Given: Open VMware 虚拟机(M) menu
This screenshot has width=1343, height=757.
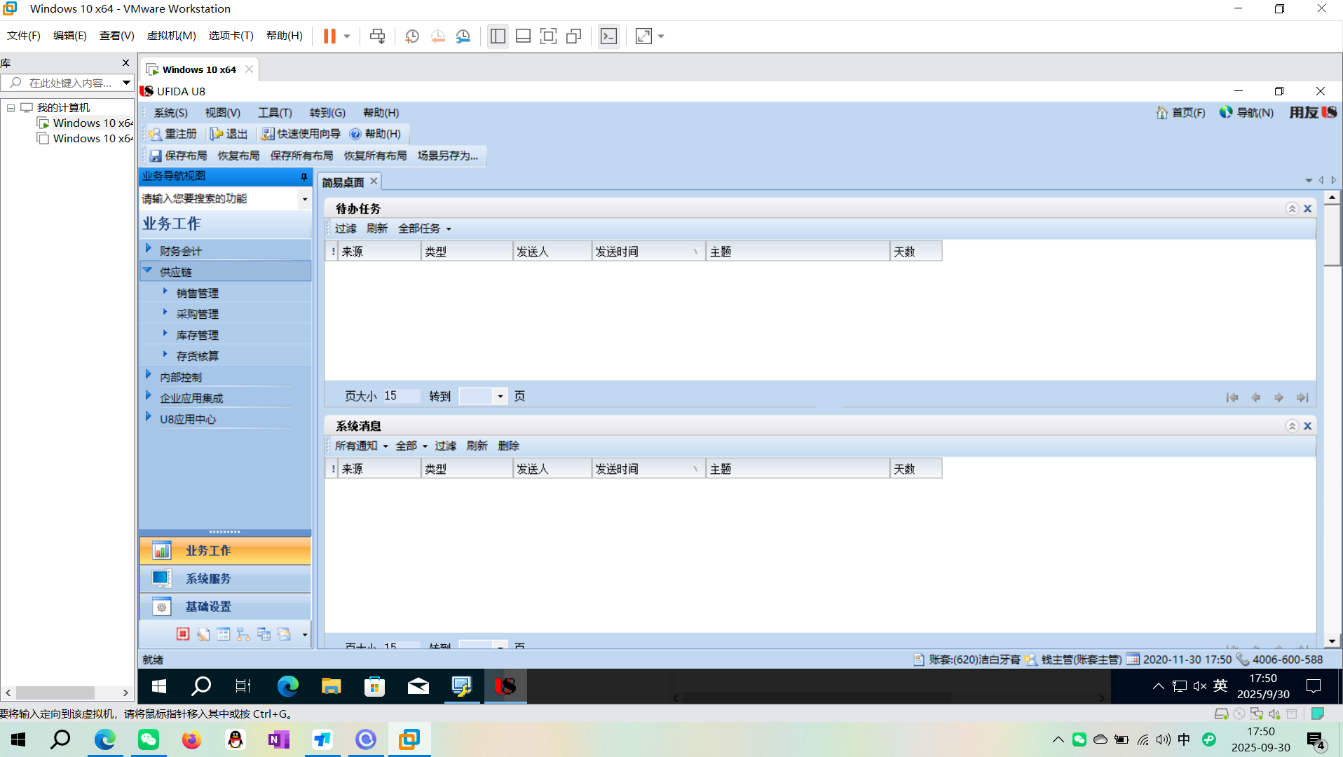Looking at the screenshot, I should [171, 36].
